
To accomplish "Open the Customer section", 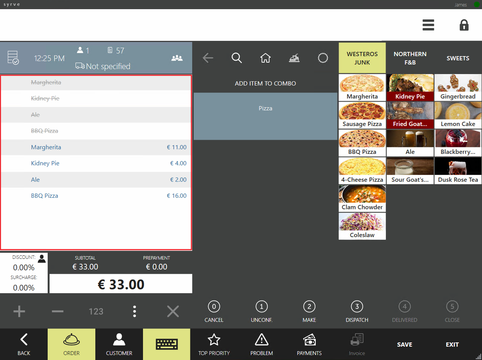I will click(x=119, y=344).
